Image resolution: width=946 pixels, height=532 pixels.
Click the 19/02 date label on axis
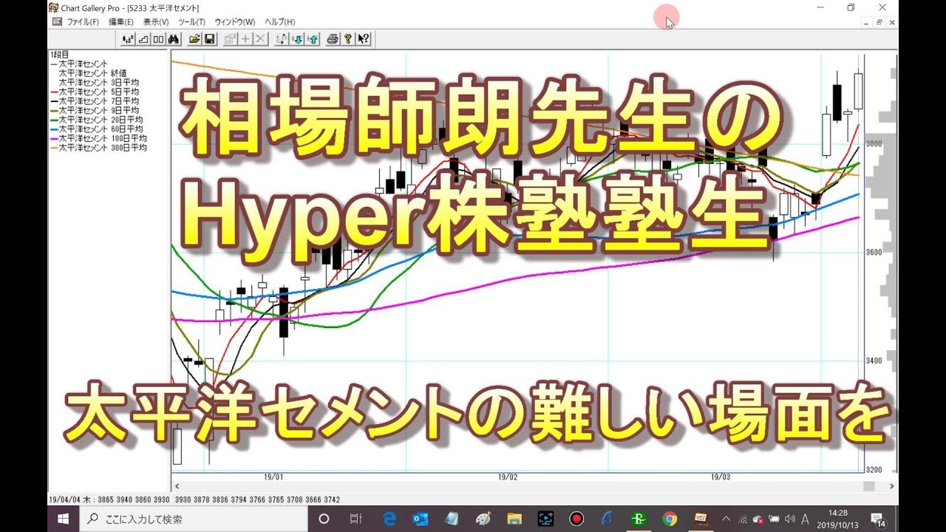click(508, 477)
